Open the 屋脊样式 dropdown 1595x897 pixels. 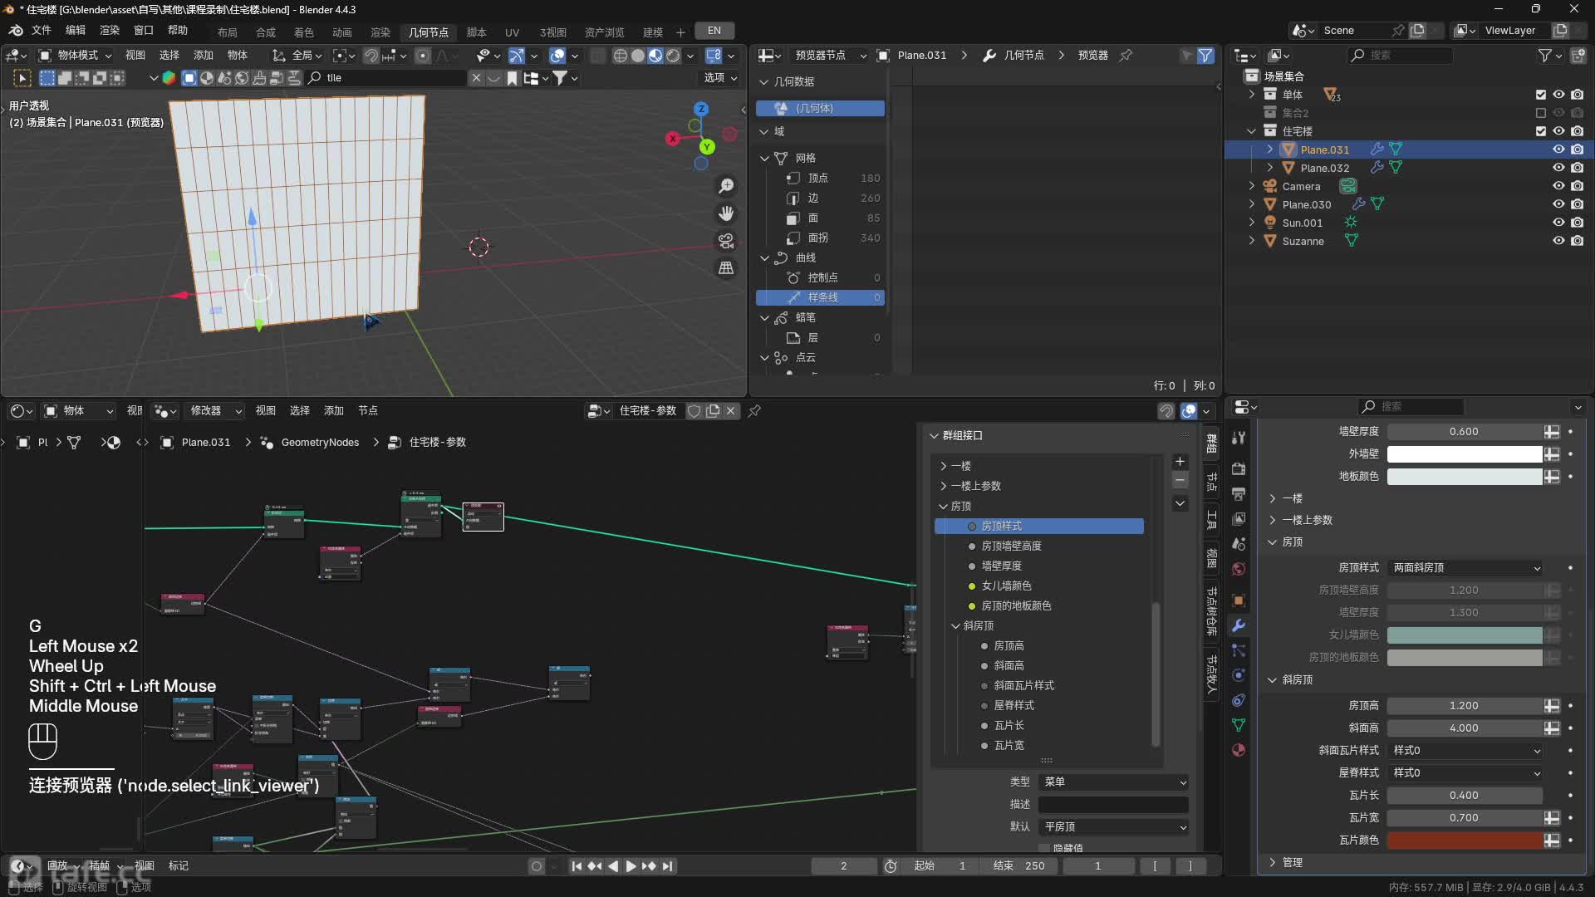(1466, 773)
